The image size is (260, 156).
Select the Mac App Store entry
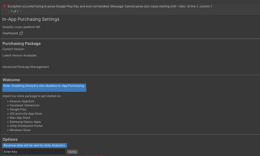(x=20, y=118)
